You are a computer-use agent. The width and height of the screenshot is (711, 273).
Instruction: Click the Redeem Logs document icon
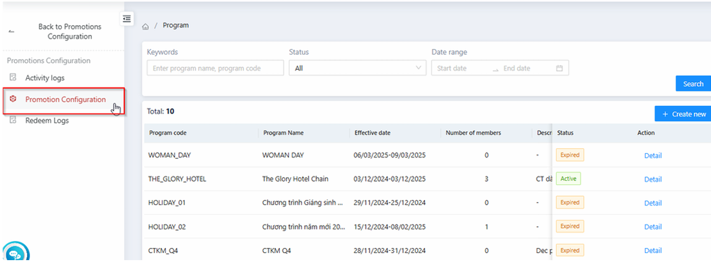pos(13,121)
